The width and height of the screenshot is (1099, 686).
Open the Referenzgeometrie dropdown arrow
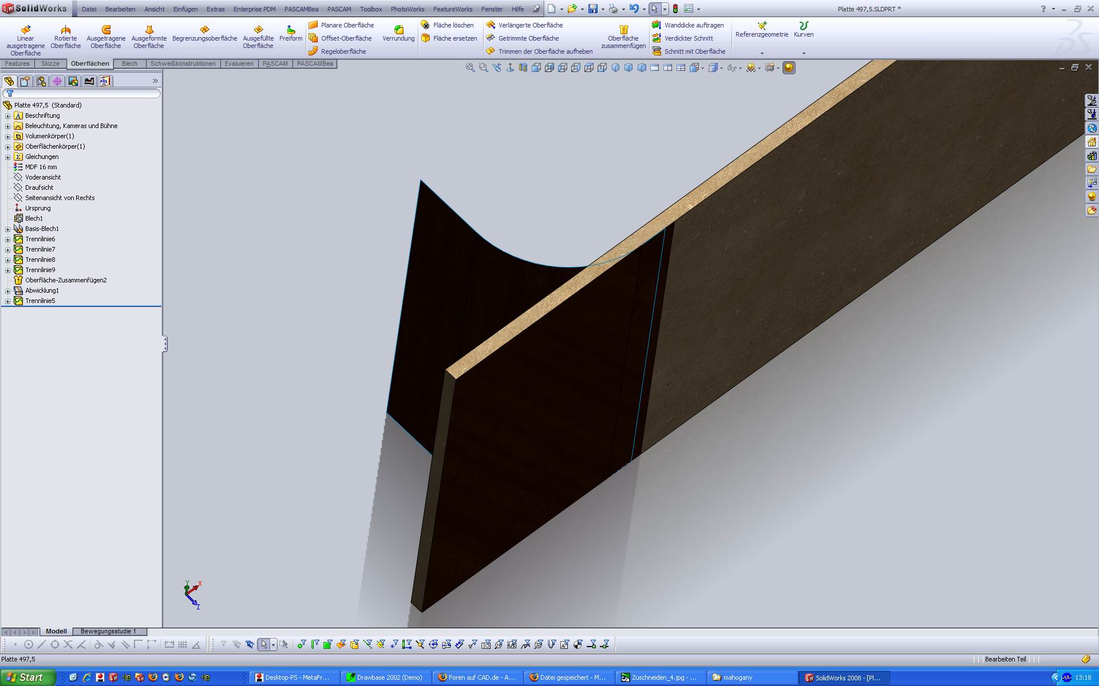coord(762,53)
